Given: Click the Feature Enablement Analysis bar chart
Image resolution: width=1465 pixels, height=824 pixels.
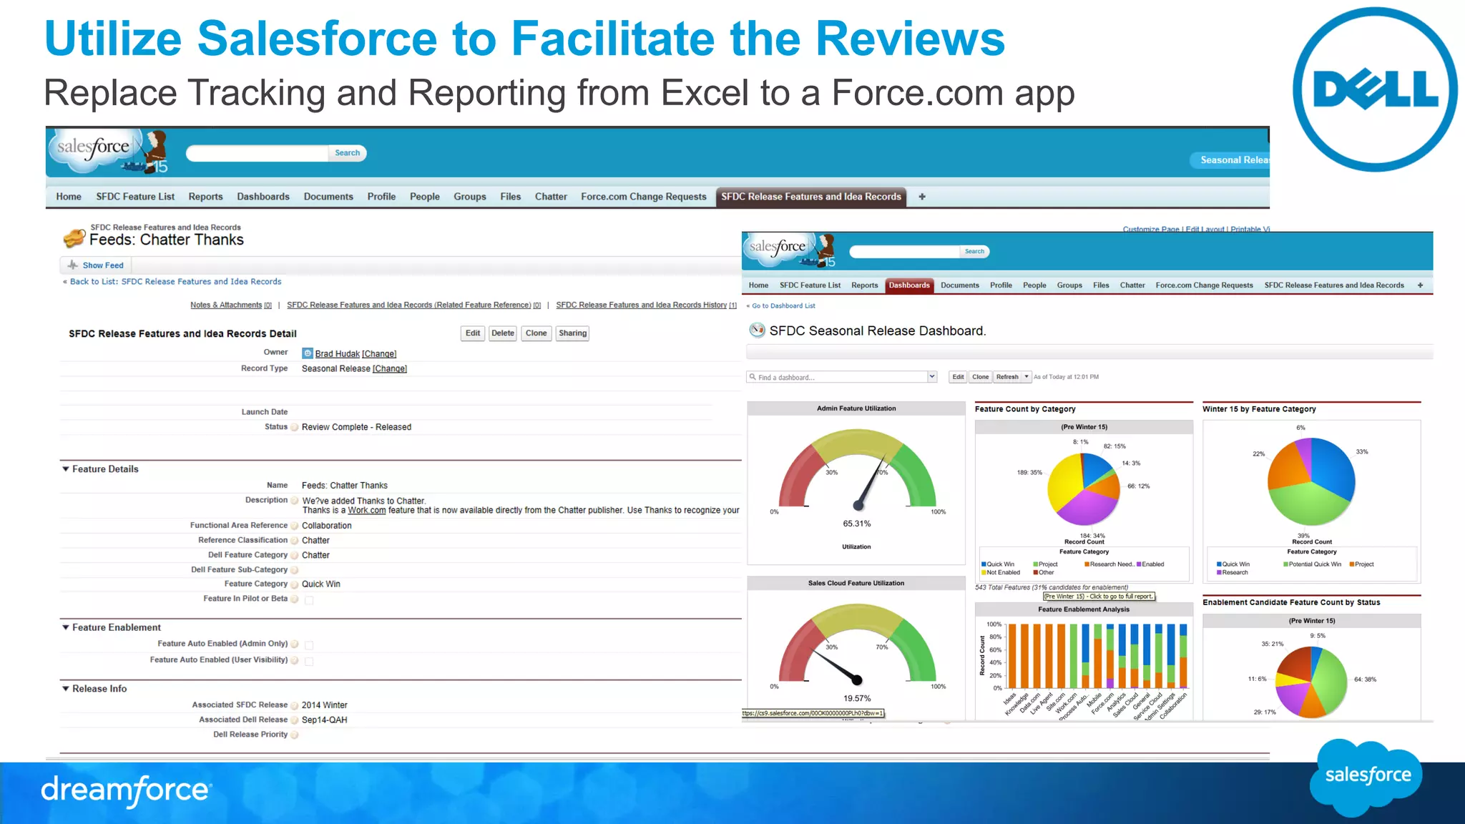Looking at the screenshot, I should [x=1097, y=656].
